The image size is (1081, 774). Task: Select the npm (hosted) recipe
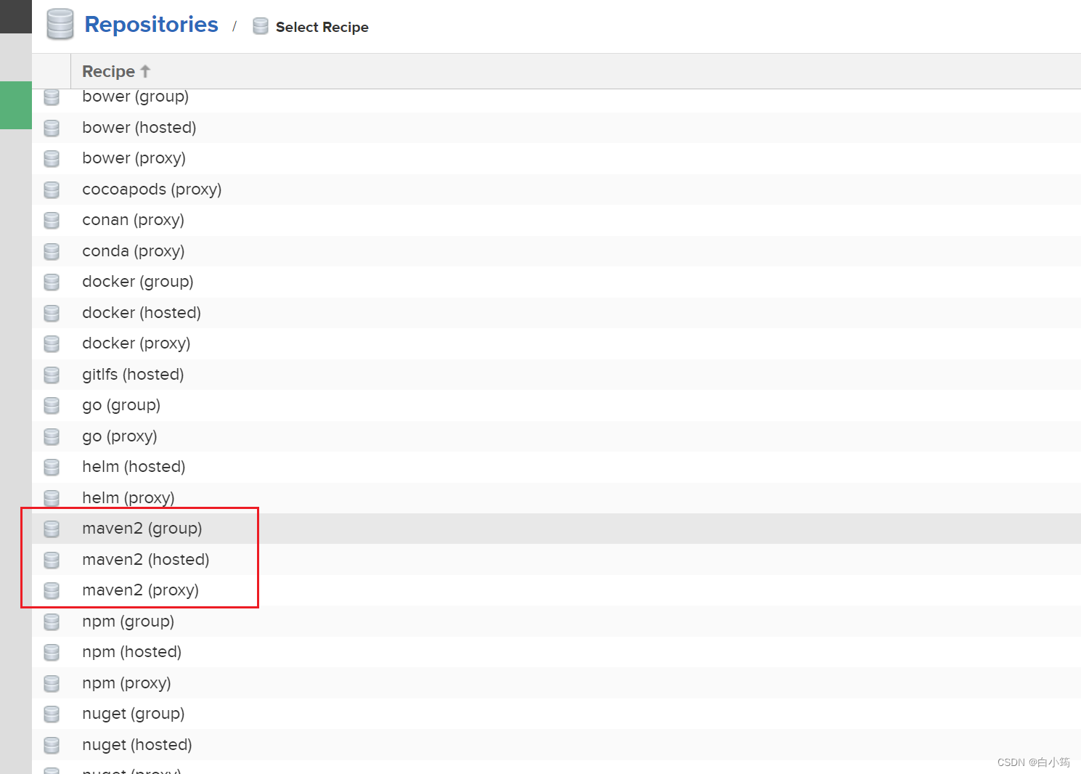coord(556,652)
